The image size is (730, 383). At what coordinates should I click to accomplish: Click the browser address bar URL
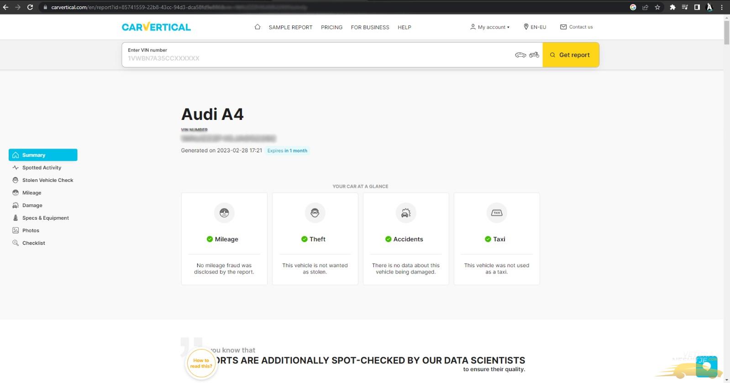[x=178, y=7]
